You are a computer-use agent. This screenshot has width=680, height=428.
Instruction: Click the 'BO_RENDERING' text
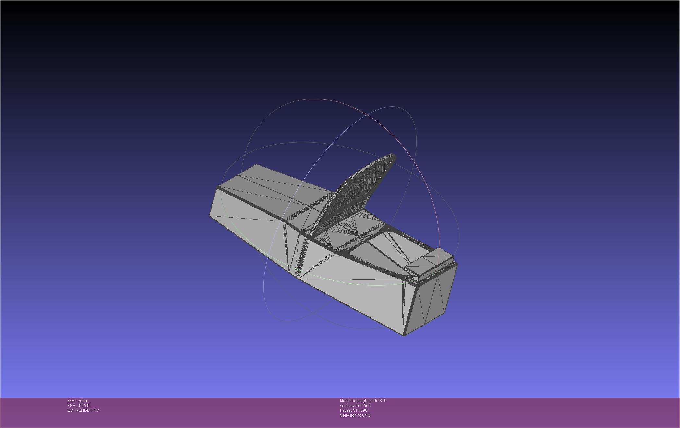click(x=83, y=410)
